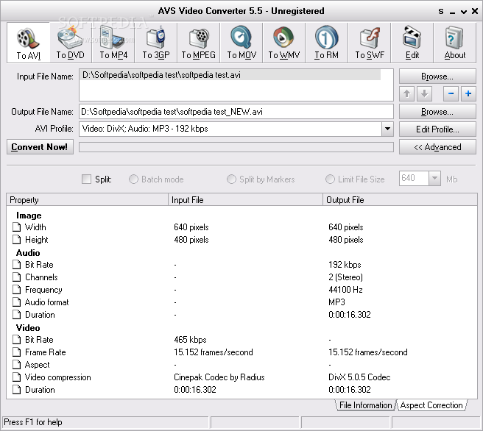Switch to the File Information tab
The width and height of the screenshot is (483, 431).
(x=365, y=405)
